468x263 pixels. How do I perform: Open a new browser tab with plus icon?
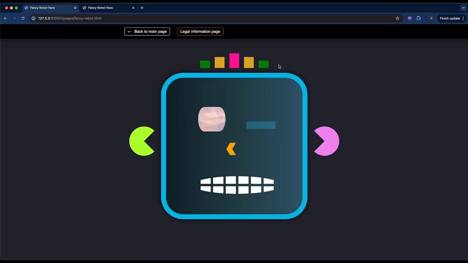pos(142,8)
